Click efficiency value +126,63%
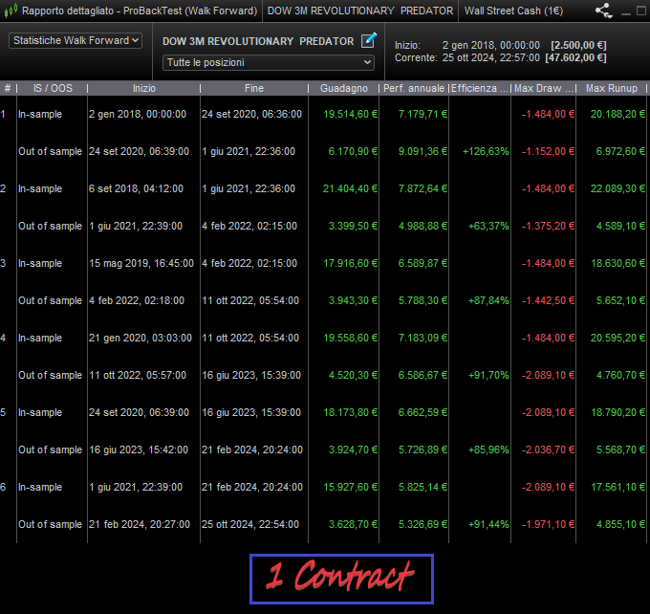Image resolution: width=650 pixels, height=614 pixels. click(x=486, y=151)
